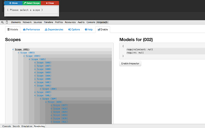Collapse the Scope (005) arrow

click(x=29, y=59)
